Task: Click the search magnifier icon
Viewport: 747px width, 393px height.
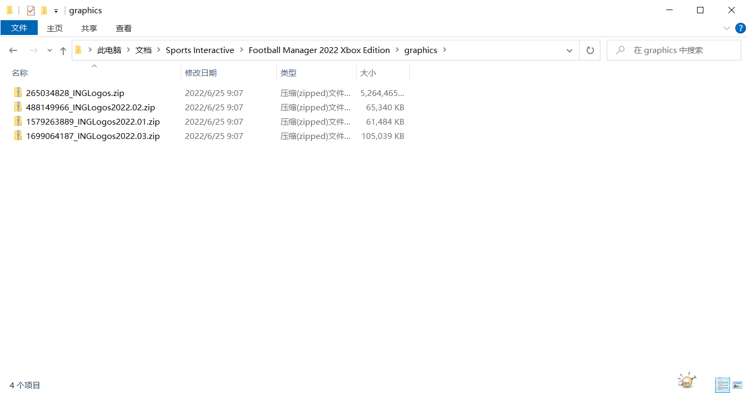Action: 620,50
